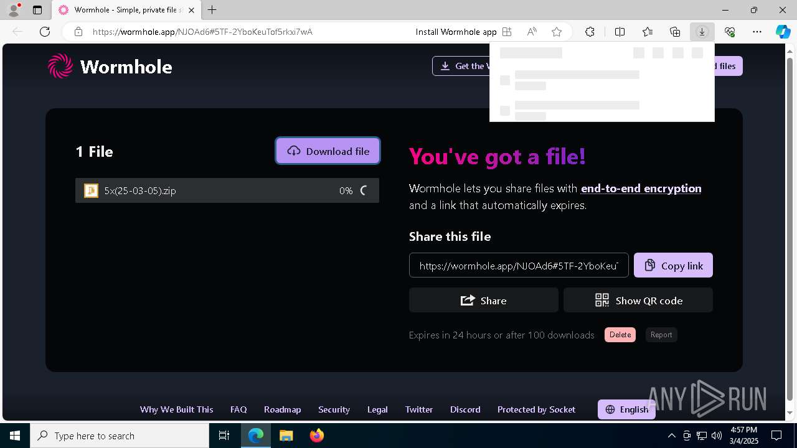Open Browser essentials icon
The height and width of the screenshot is (448, 797).
click(730, 32)
